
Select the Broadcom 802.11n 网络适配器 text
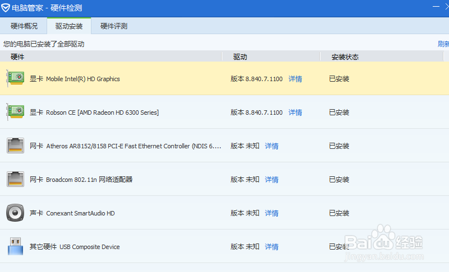point(89,180)
